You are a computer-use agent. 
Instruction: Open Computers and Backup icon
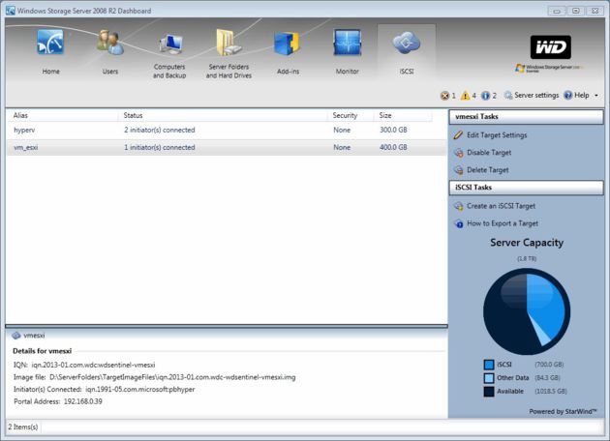click(x=170, y=44)
